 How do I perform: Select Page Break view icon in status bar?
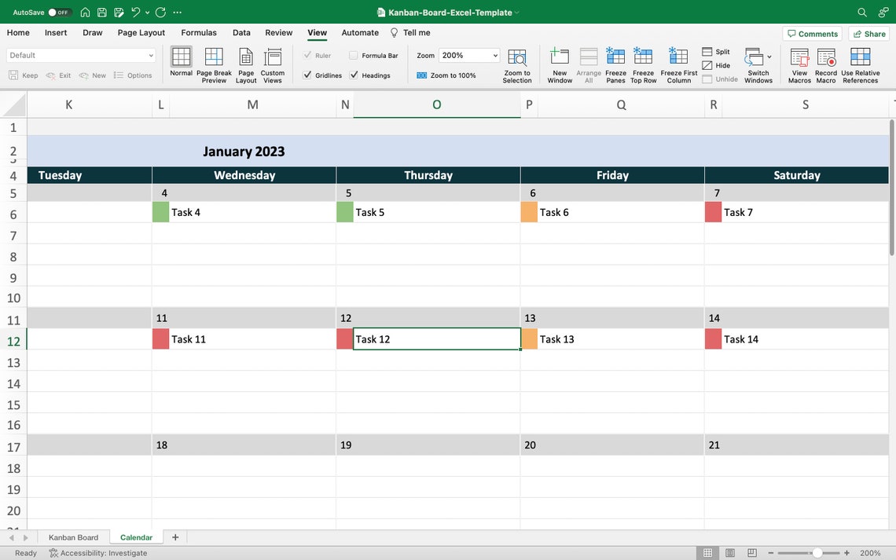(x=752, y=553)
